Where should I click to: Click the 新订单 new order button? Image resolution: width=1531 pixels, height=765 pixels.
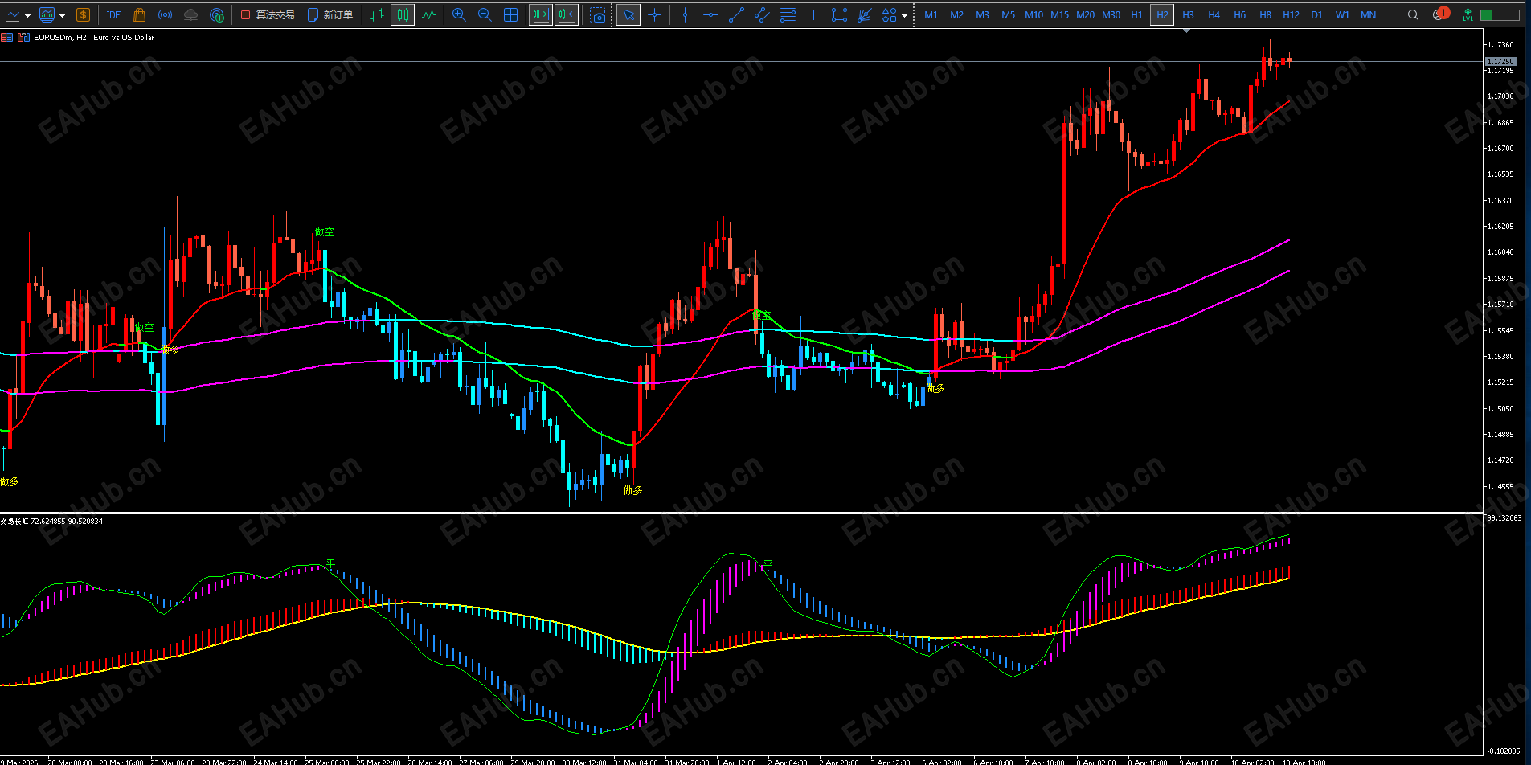(x=330, y=14)
